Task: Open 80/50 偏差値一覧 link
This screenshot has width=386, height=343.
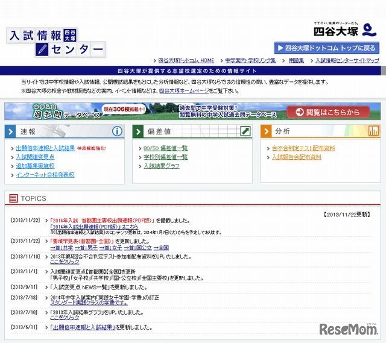Action: coord(165,148)
